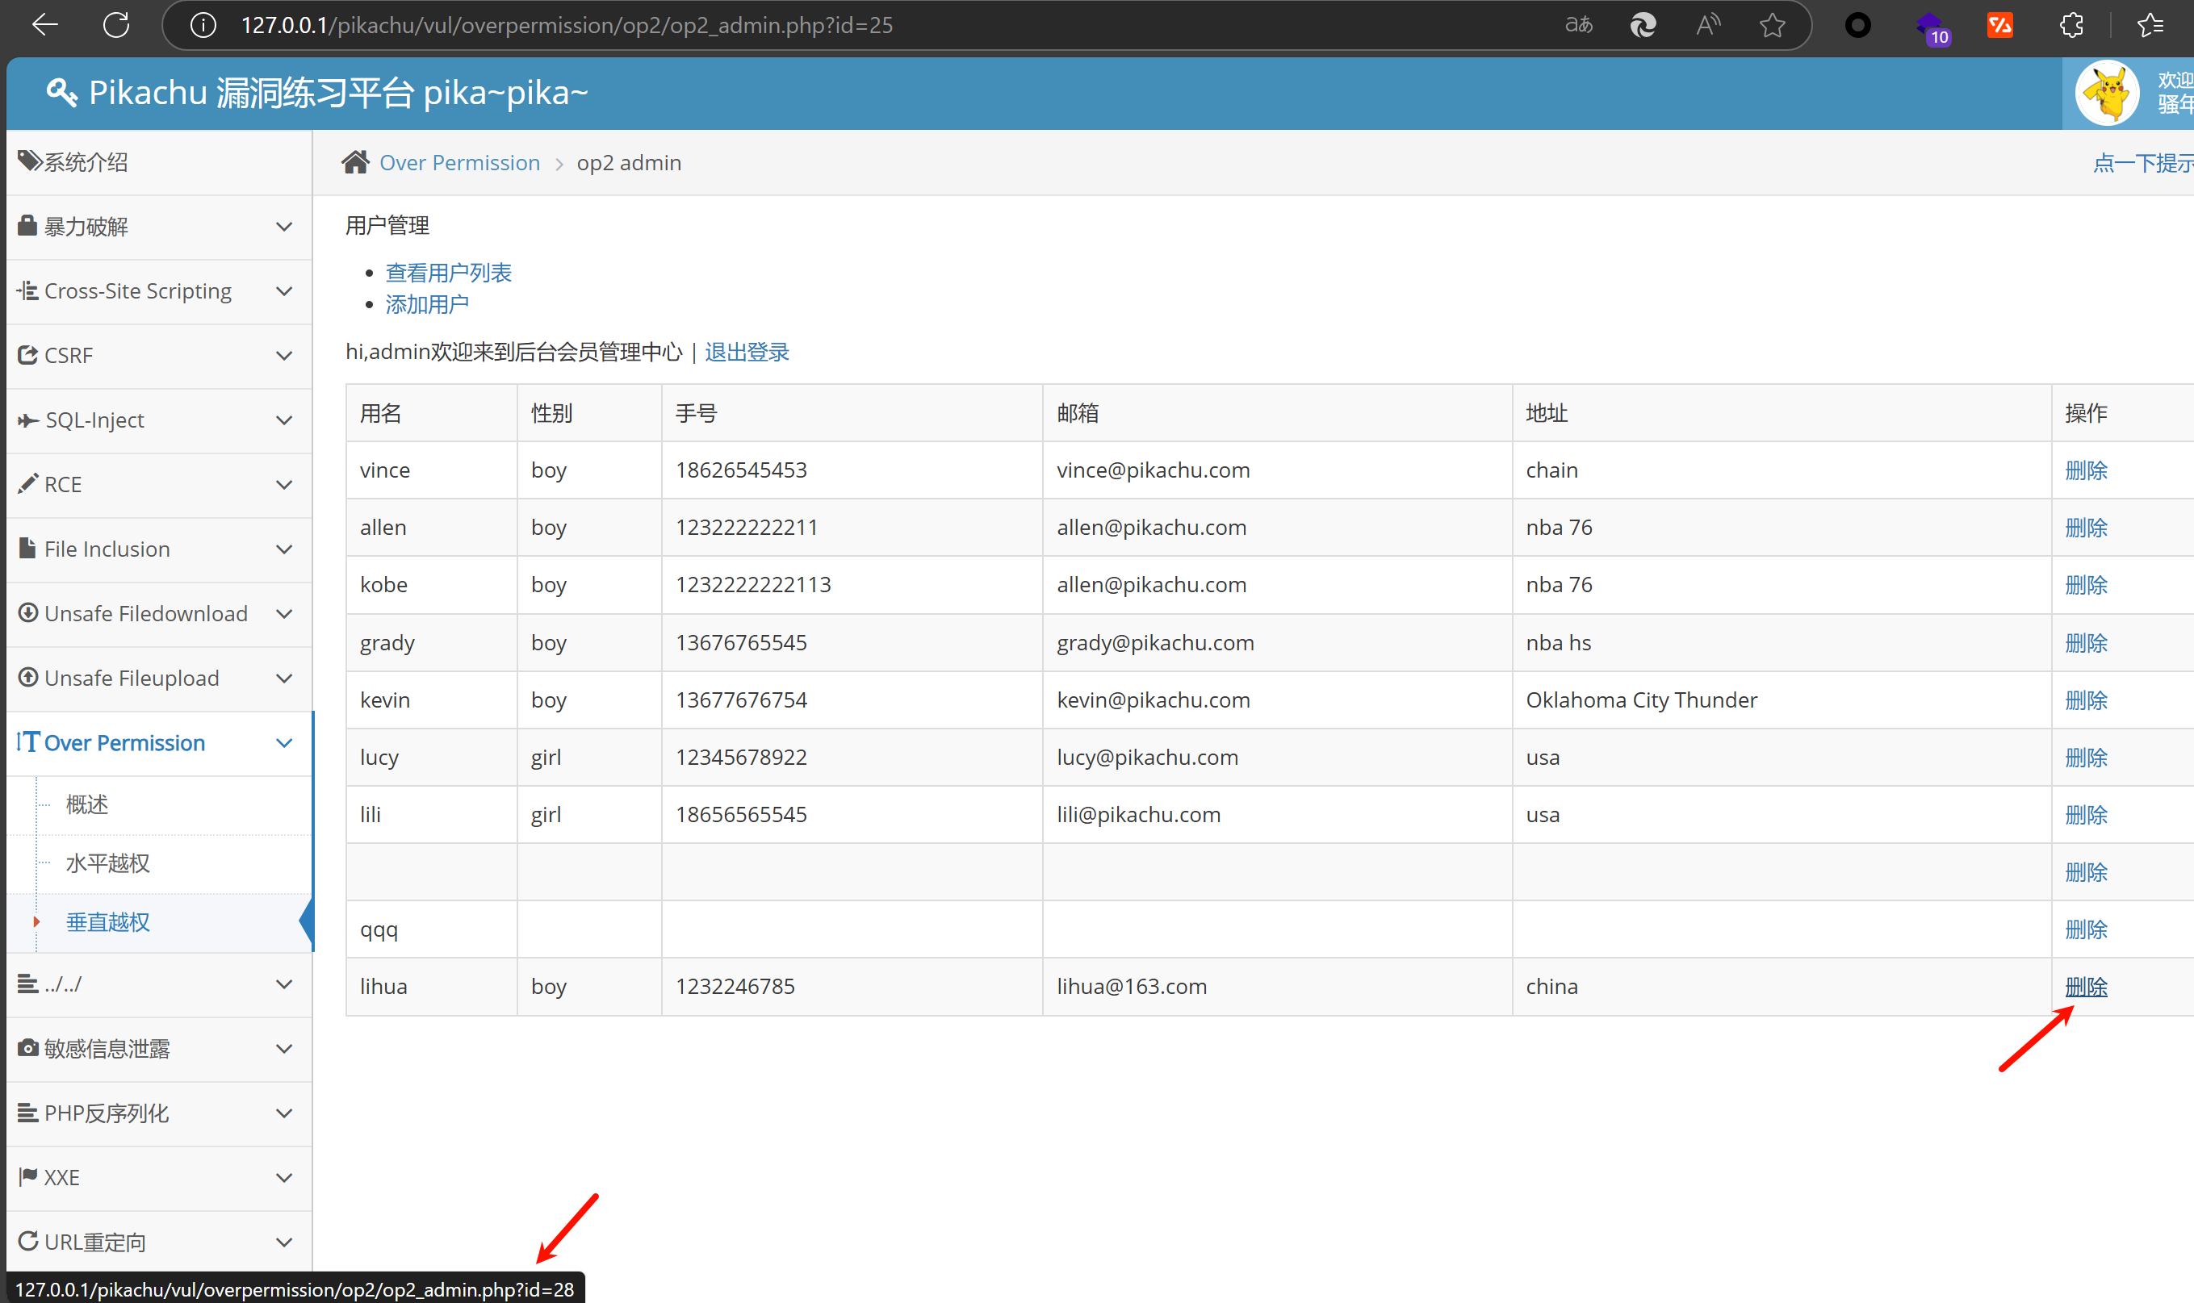Click the home icon in breadcrumb

(x=356, y=161)
